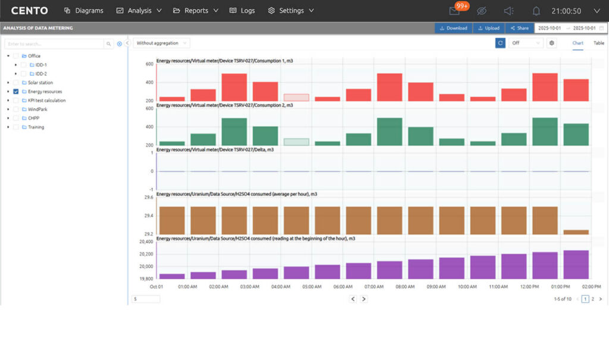Image resolution: width=609 pixels, height=362 pixels.
Task: Click the blue refresh chart icon
Action: pyautogui.click(x=500, y=43)
